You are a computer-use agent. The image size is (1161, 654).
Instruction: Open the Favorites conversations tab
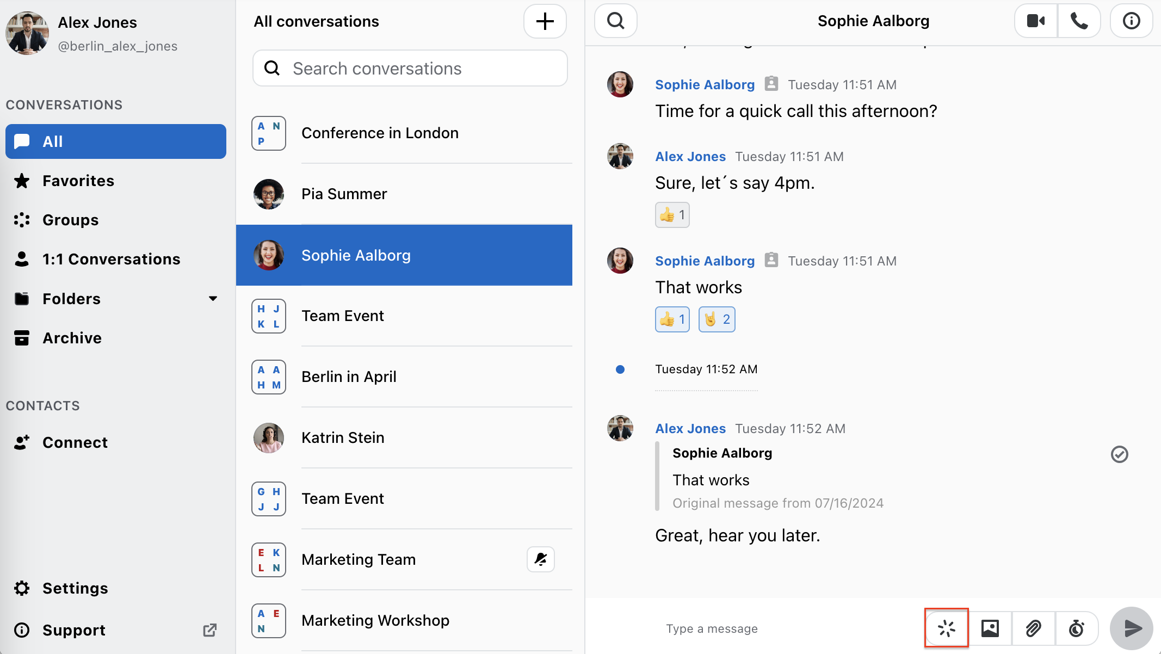(78, 181)
